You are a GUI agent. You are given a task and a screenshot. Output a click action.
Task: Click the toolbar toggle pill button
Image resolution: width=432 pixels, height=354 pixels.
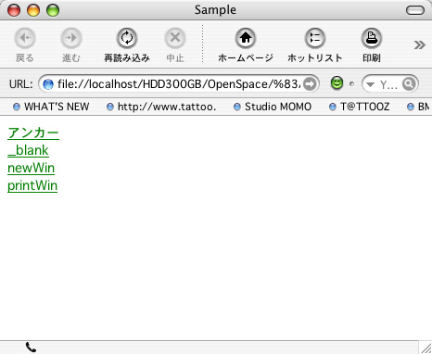click(x=415, y=10)
